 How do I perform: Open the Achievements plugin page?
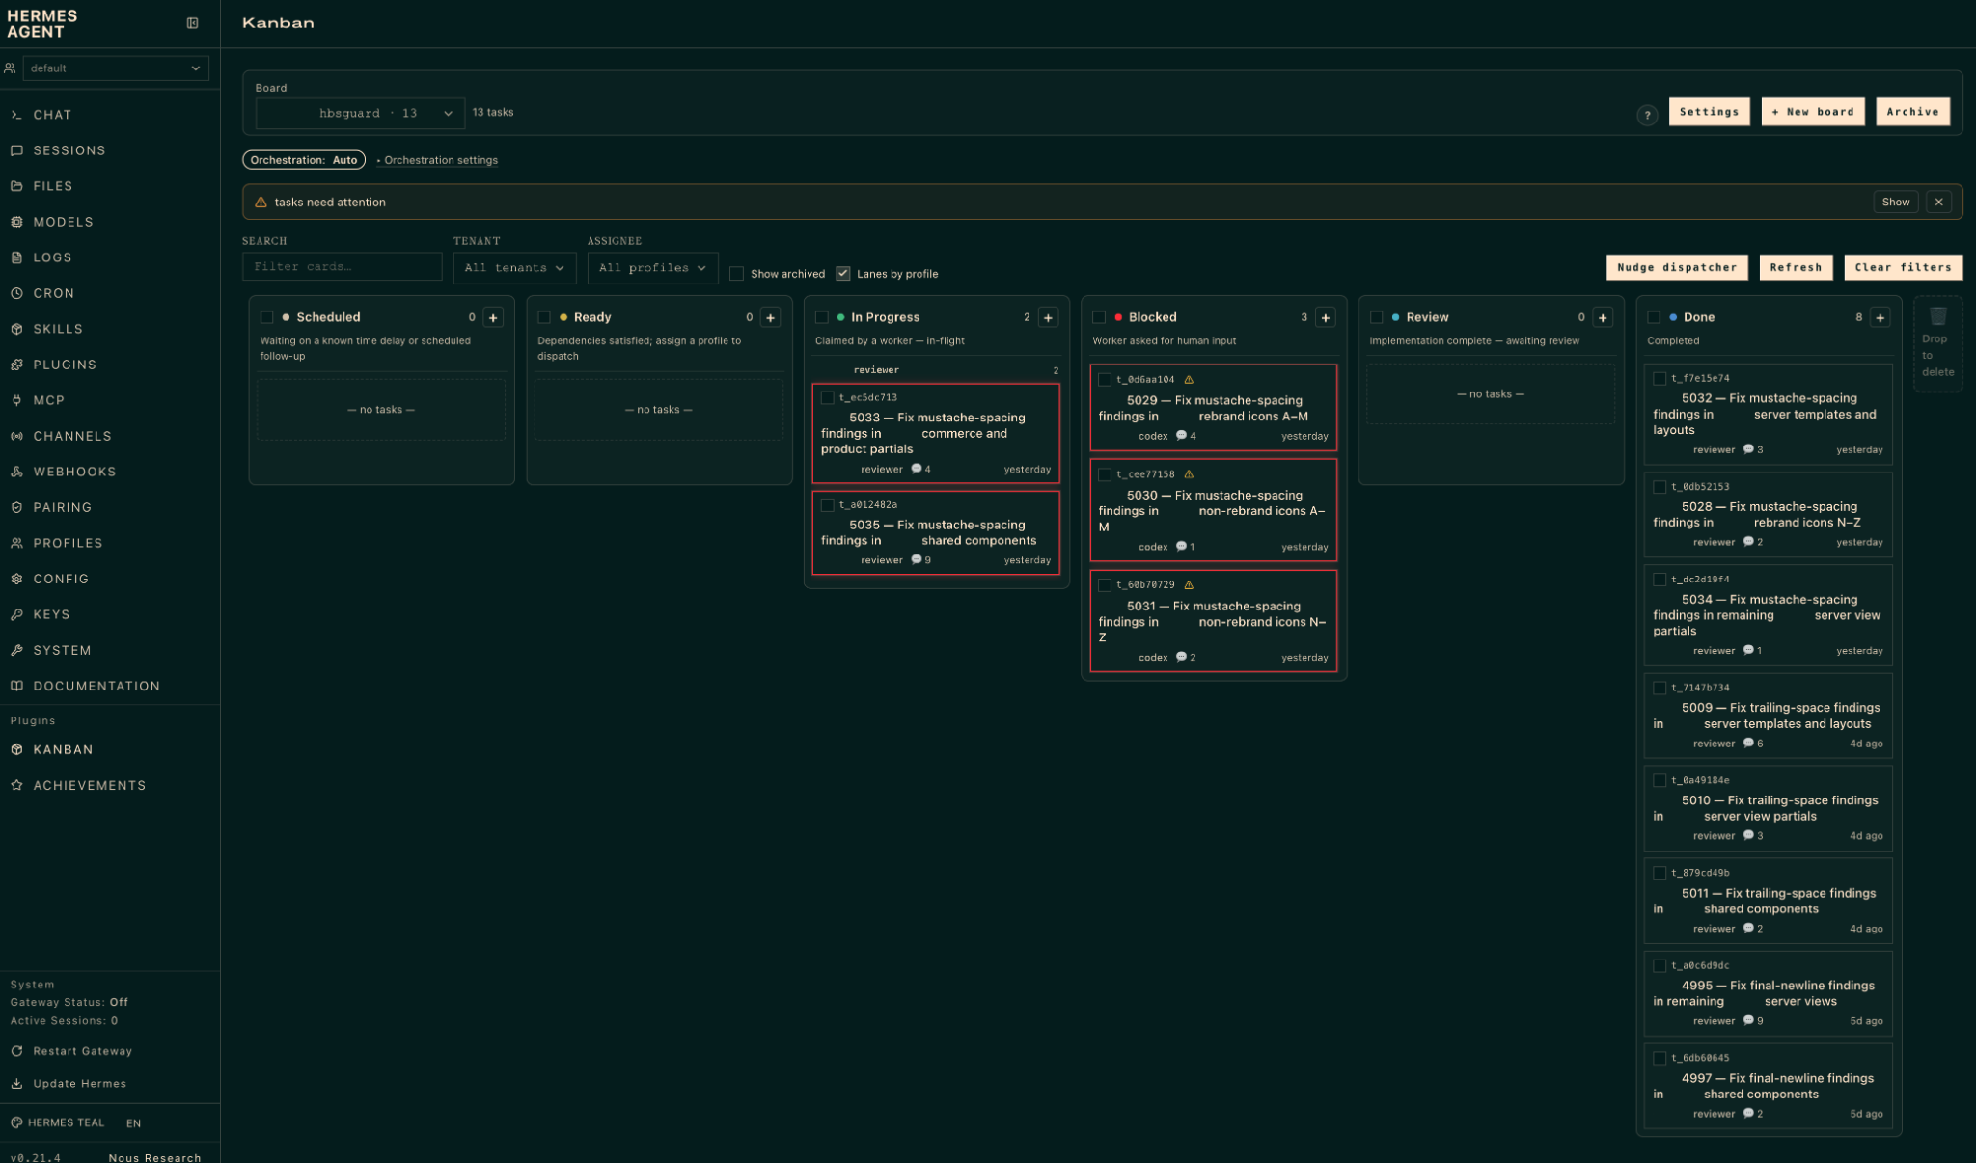90,785
